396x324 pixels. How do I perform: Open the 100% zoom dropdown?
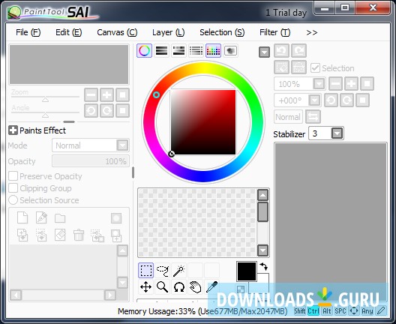coord(319,83)
